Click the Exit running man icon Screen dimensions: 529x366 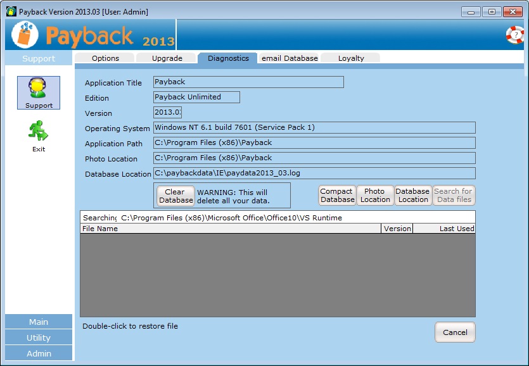click(39, 132)
